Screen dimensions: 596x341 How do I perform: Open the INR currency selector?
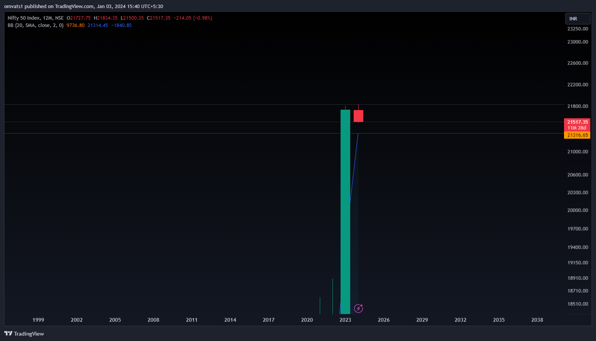click(578, 18)
